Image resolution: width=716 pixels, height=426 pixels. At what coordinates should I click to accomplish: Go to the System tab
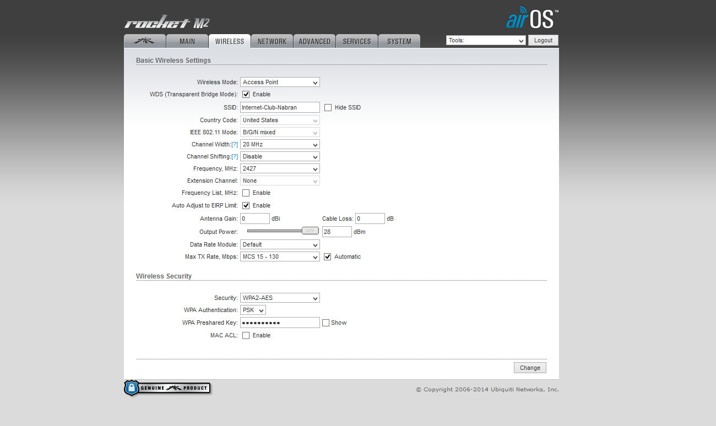point(399,41)
